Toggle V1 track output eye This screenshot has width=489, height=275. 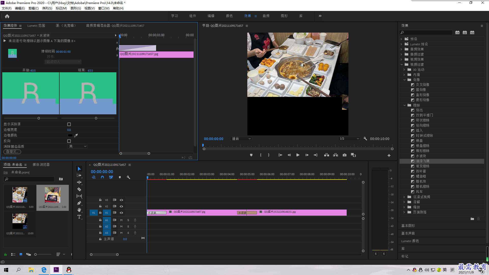tap(121, 213)
